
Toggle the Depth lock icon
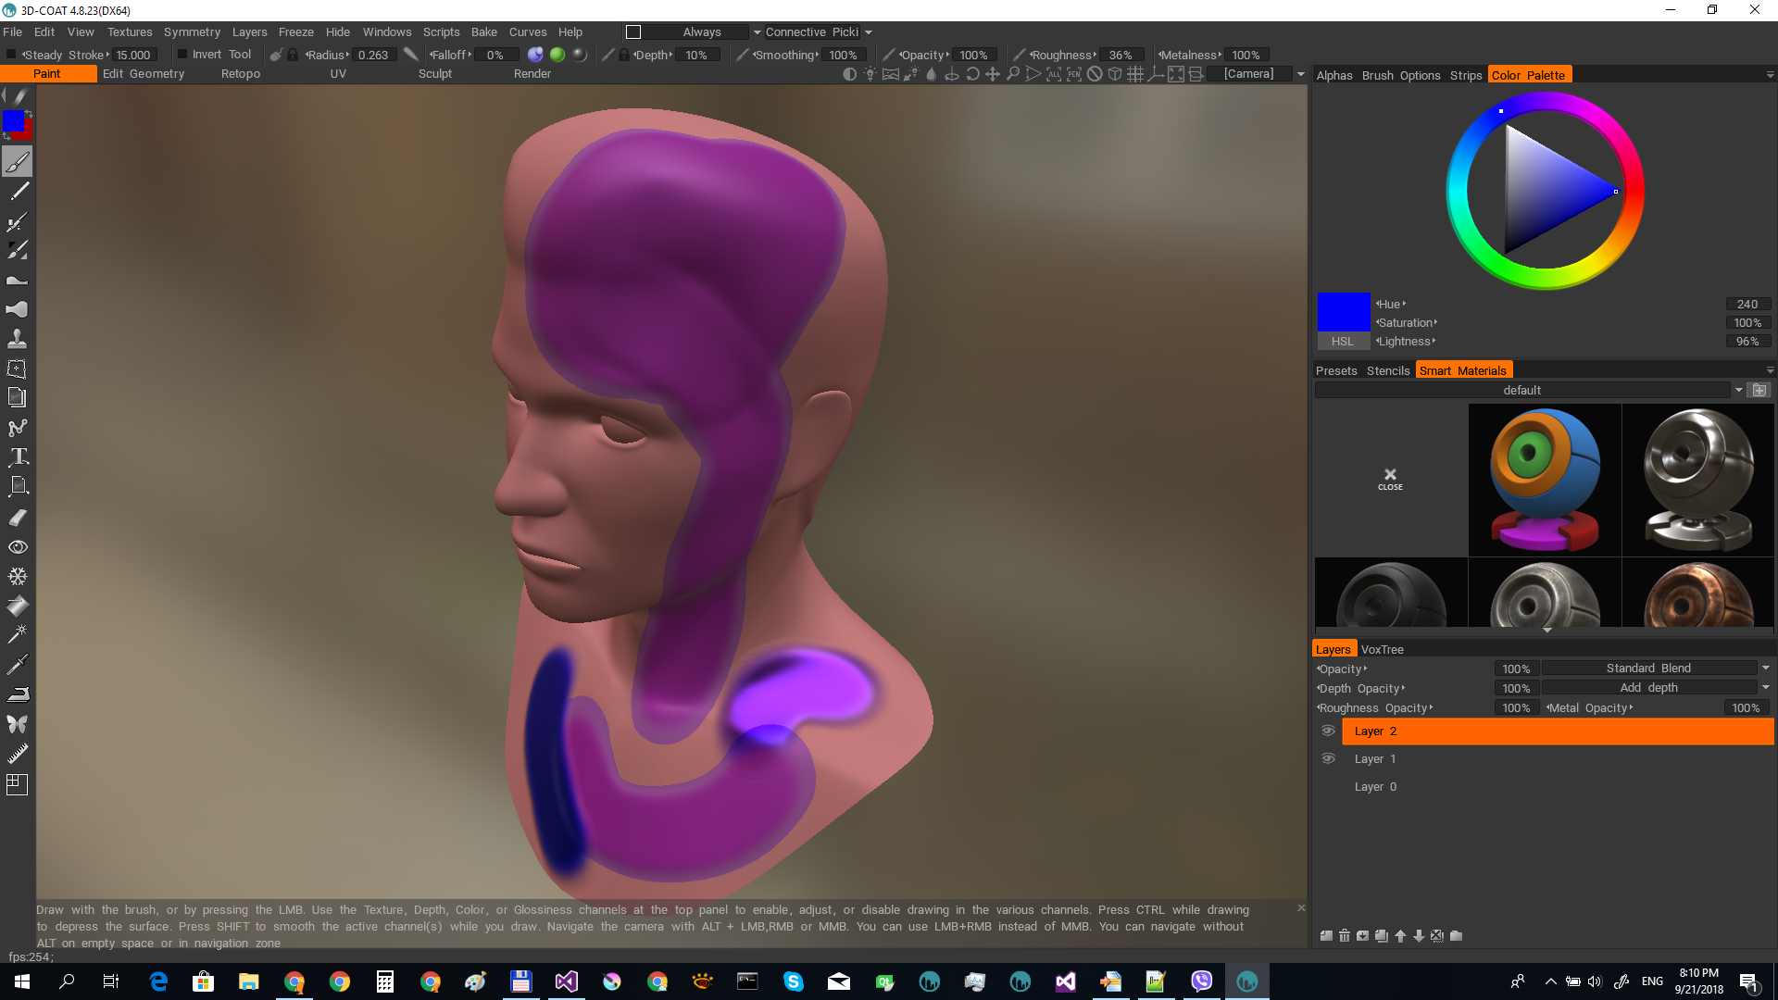pyautogui.click(x=624, y=56)
